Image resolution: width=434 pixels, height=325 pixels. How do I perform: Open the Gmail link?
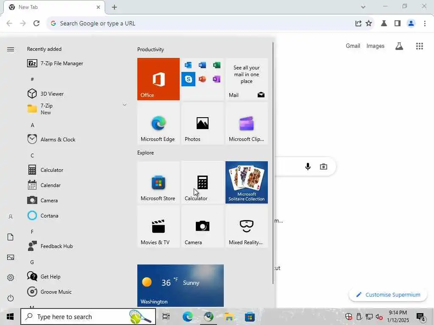point(353,46)
